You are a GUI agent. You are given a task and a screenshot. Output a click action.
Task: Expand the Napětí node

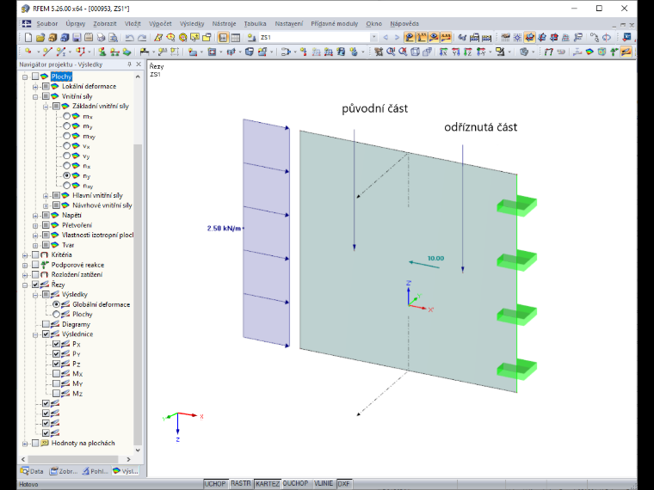point(35,216)
